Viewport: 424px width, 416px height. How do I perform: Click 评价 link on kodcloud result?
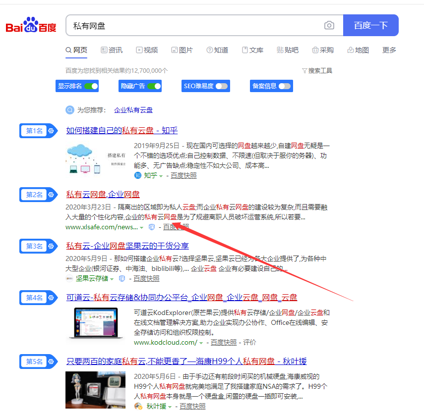tap(249, 343)
